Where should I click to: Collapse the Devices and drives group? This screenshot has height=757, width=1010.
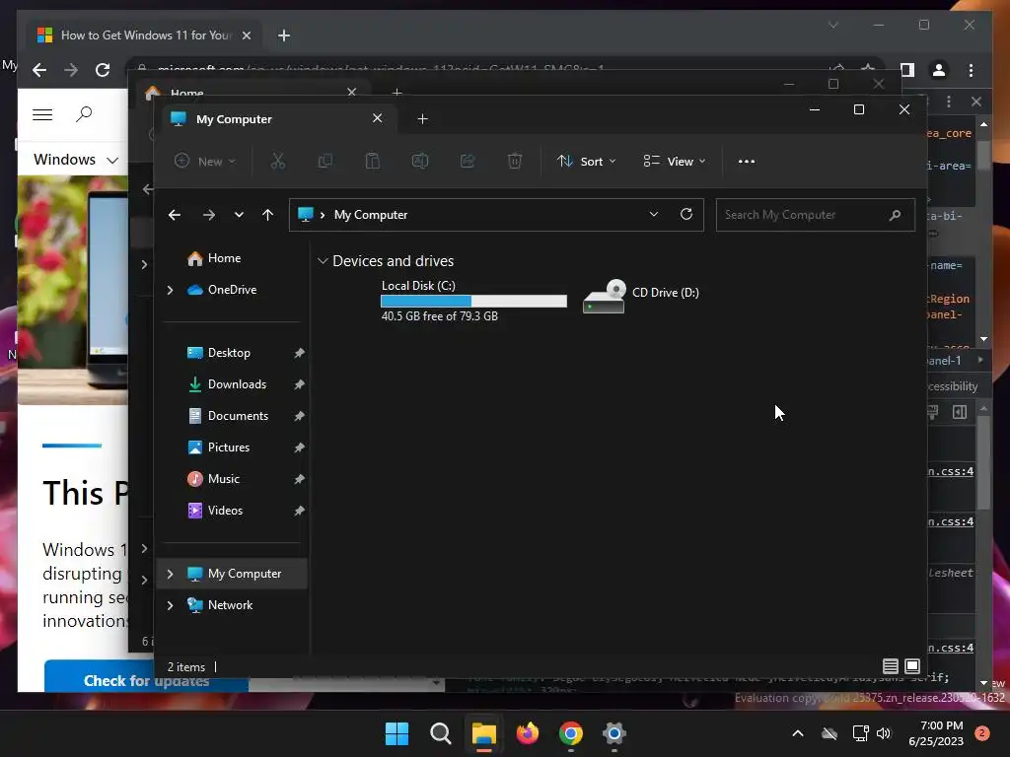coord(323,260)
